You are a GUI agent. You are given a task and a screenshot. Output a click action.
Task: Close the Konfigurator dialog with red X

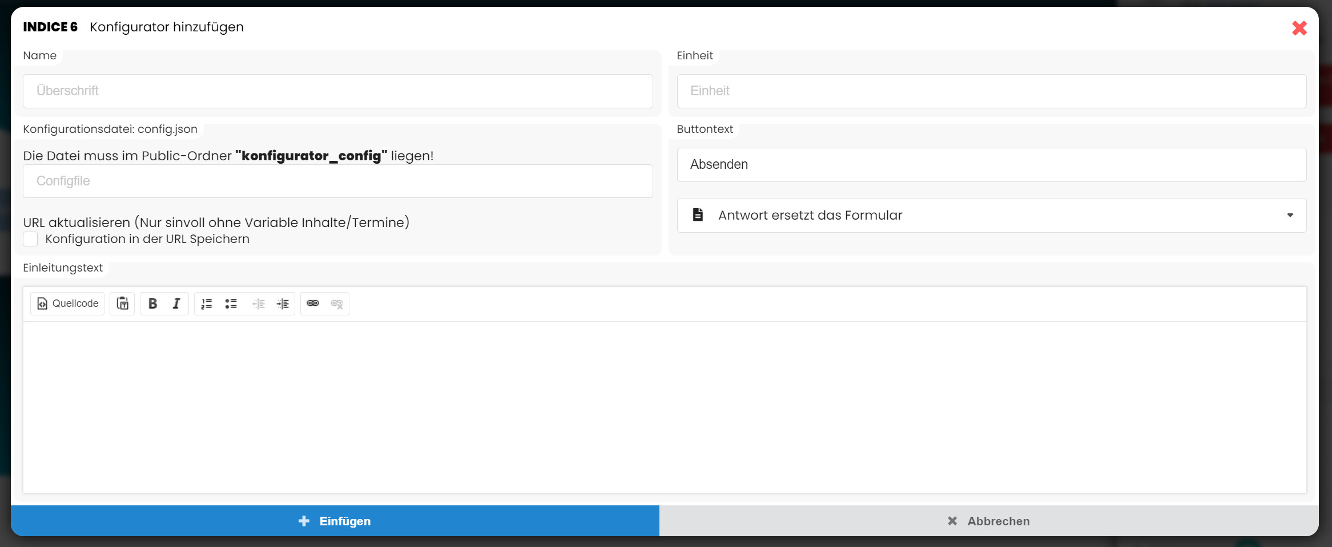pyautogui.click(x=1299, y=28)
